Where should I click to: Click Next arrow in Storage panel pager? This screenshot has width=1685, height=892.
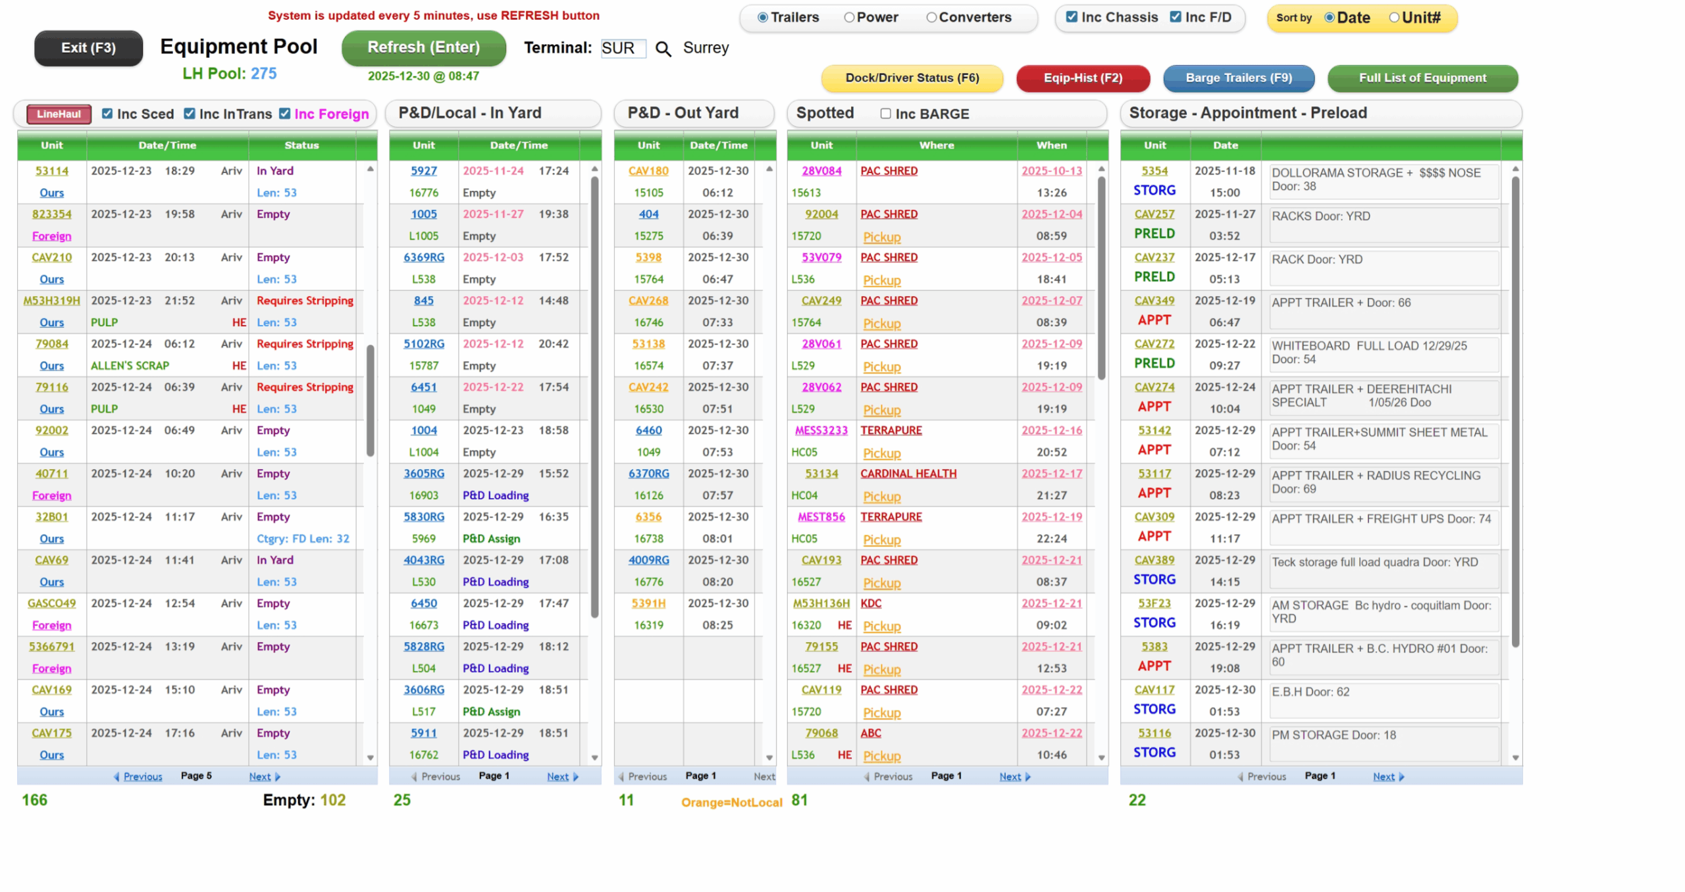[x=1401, y=777]
